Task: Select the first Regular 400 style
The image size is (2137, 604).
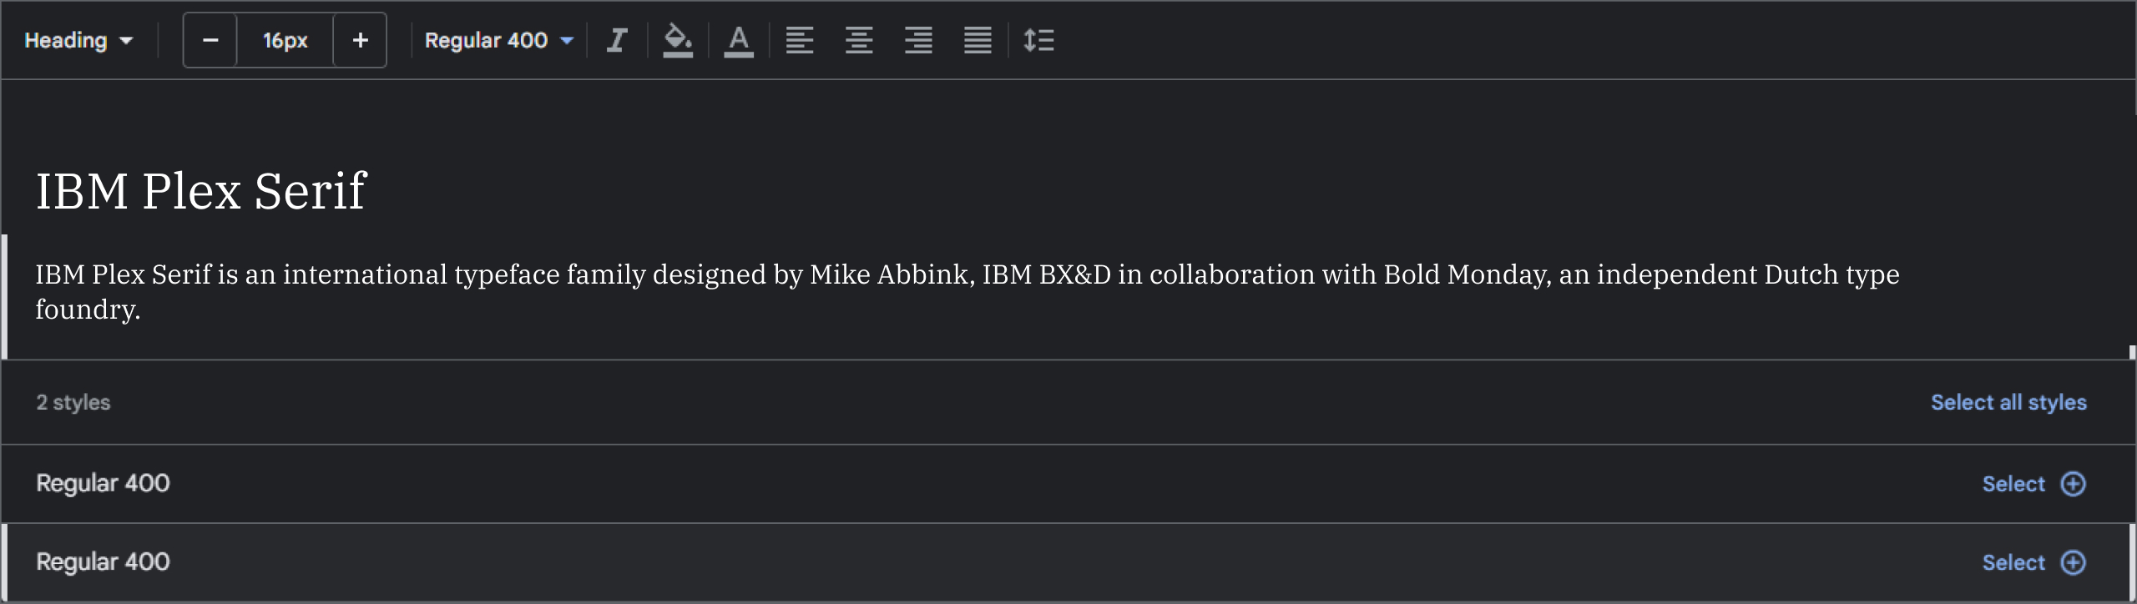Action: (x=2013, y=484)
